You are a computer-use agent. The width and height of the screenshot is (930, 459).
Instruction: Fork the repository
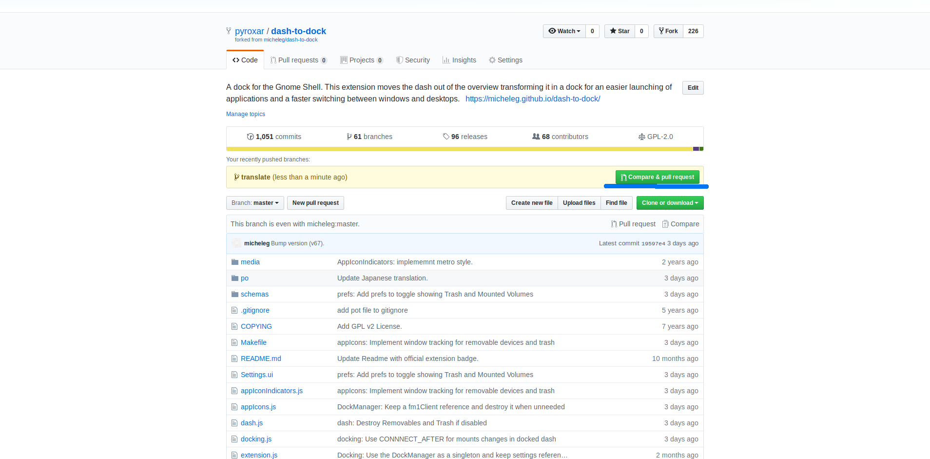668,31
